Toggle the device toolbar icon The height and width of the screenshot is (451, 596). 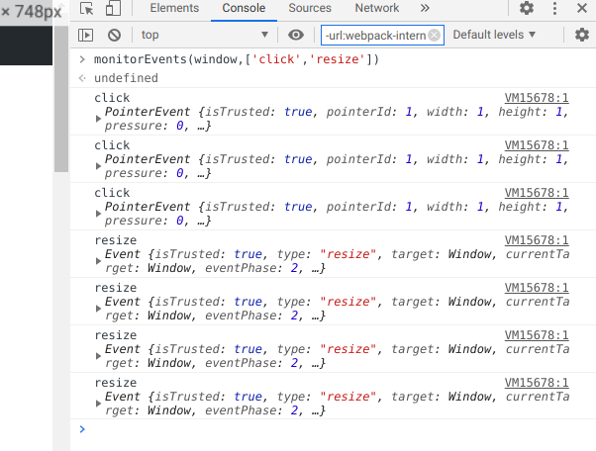click(113, 9)
